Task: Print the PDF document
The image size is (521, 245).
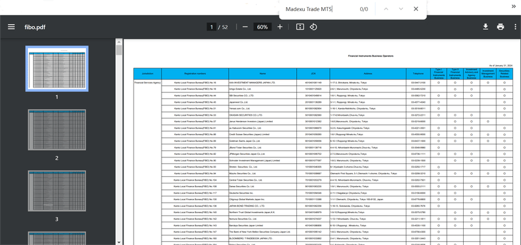Action: pyautogui.click(x=500, y=27)
